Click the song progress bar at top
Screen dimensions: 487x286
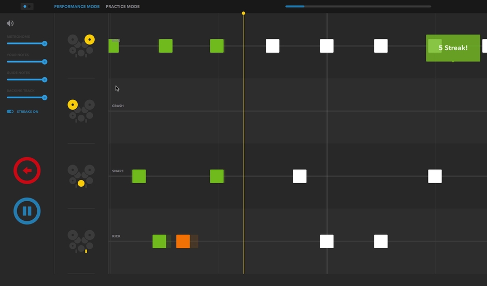(357, 7)
